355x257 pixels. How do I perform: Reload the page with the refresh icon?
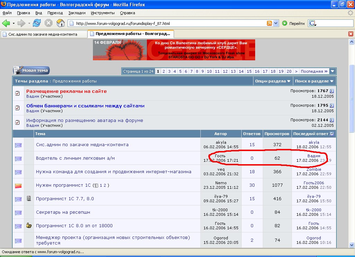[x=37, y=23]
